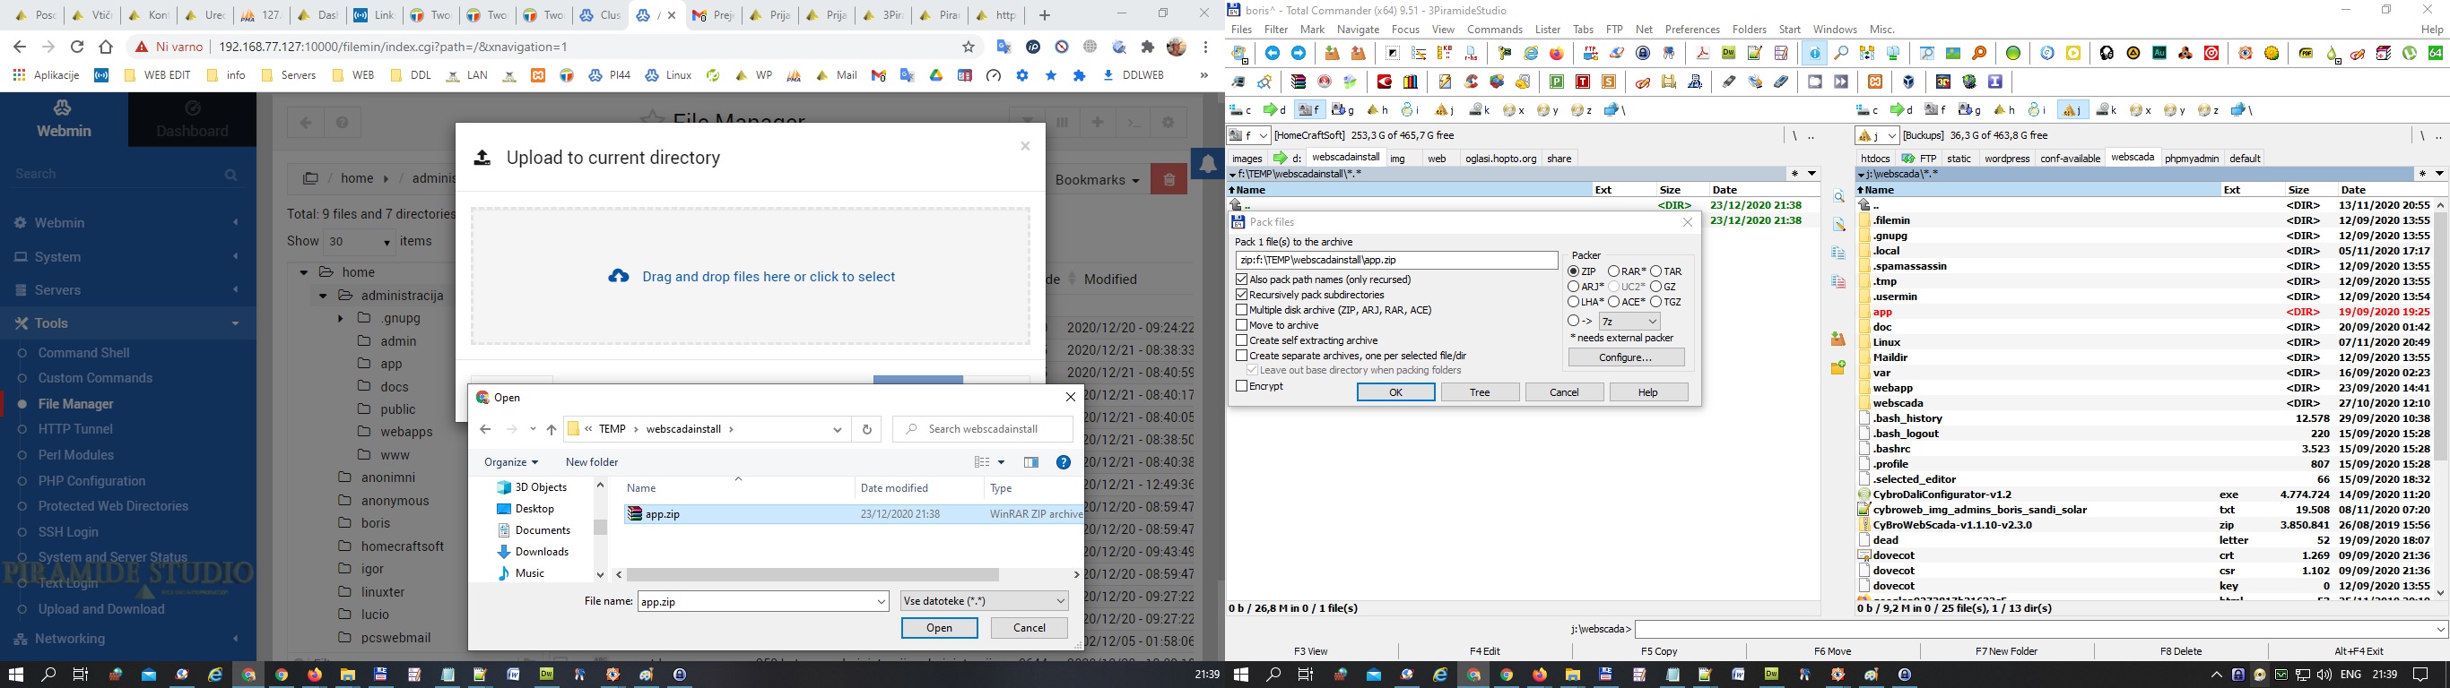Click up-folder arrow in Open dialog
Viewport: 2450px width, 688px height.
[552, 429]
